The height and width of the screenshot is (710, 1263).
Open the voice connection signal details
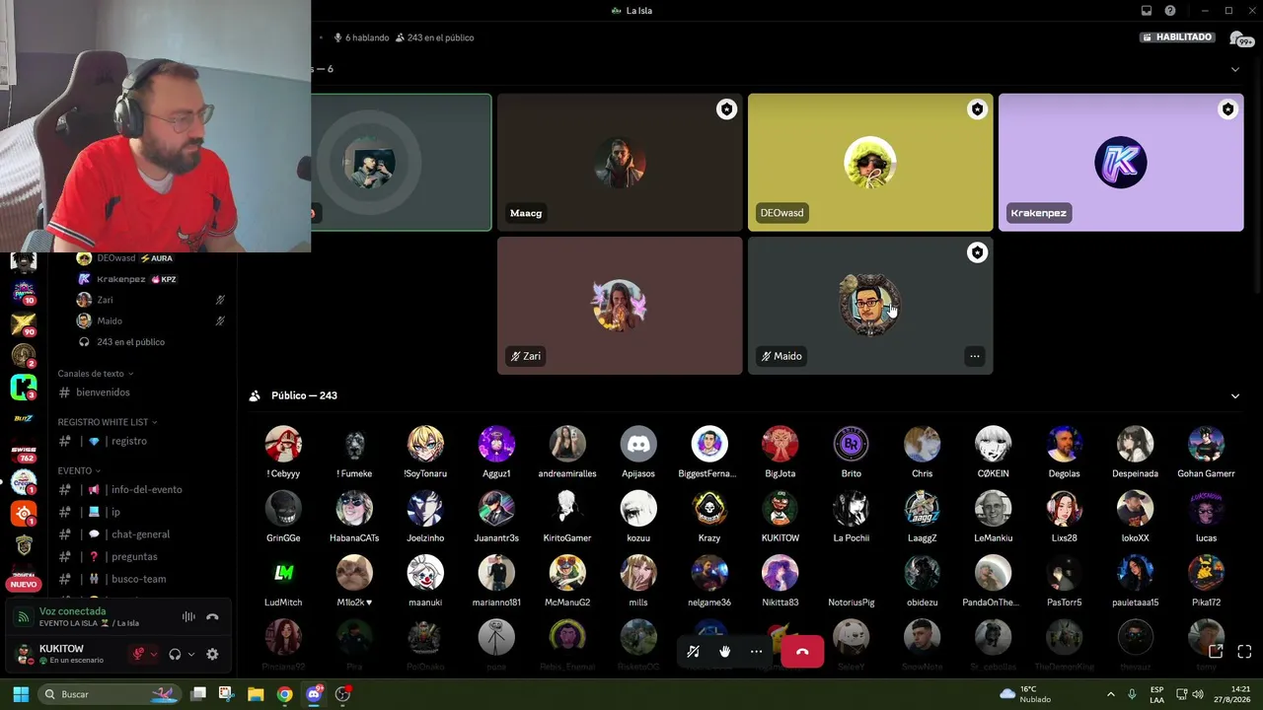(x=23, y=617)
